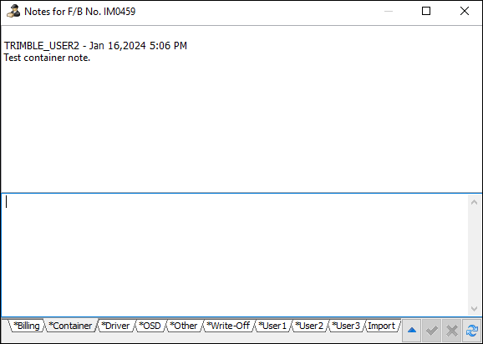The height and width of the screenshot is (344, 483).
Task: Click inside the empty note entry field
Action: coord(235,255)
